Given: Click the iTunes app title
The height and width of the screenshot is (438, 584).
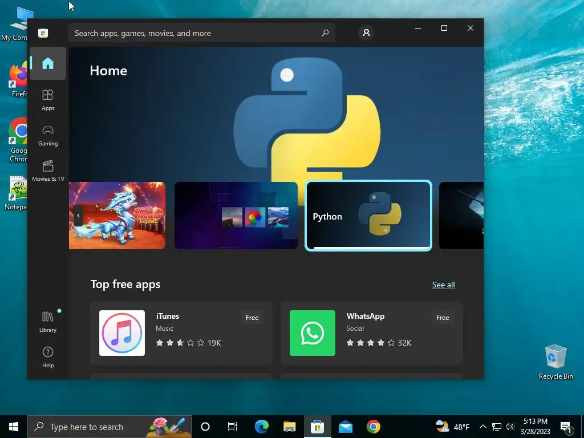Looking at the screenshot, I should click(168, 316).
